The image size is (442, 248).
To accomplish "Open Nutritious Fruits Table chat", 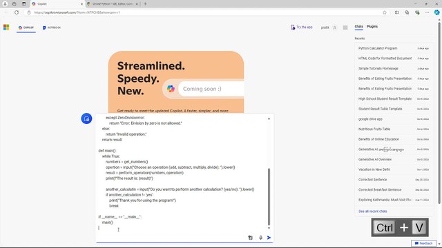I will [x=394, y=129].
